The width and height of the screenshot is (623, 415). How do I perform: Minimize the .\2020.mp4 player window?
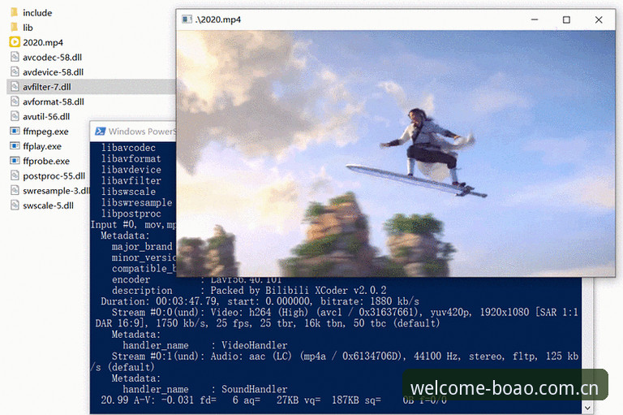pyautogui.click(x=535, y=19)
